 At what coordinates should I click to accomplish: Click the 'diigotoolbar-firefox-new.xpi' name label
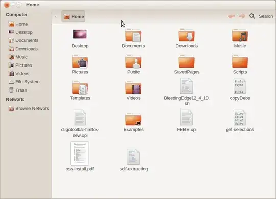80,132
